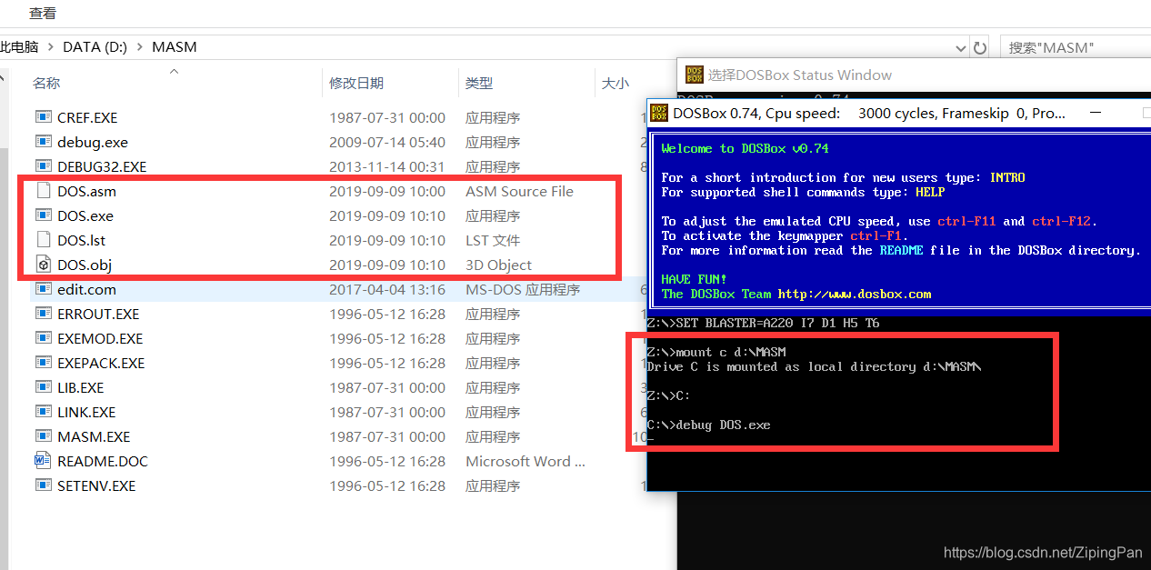Click the ASM Source File type cell
Image resolution: width=1151 pixels, height=570 pixels.
(520, 191)
